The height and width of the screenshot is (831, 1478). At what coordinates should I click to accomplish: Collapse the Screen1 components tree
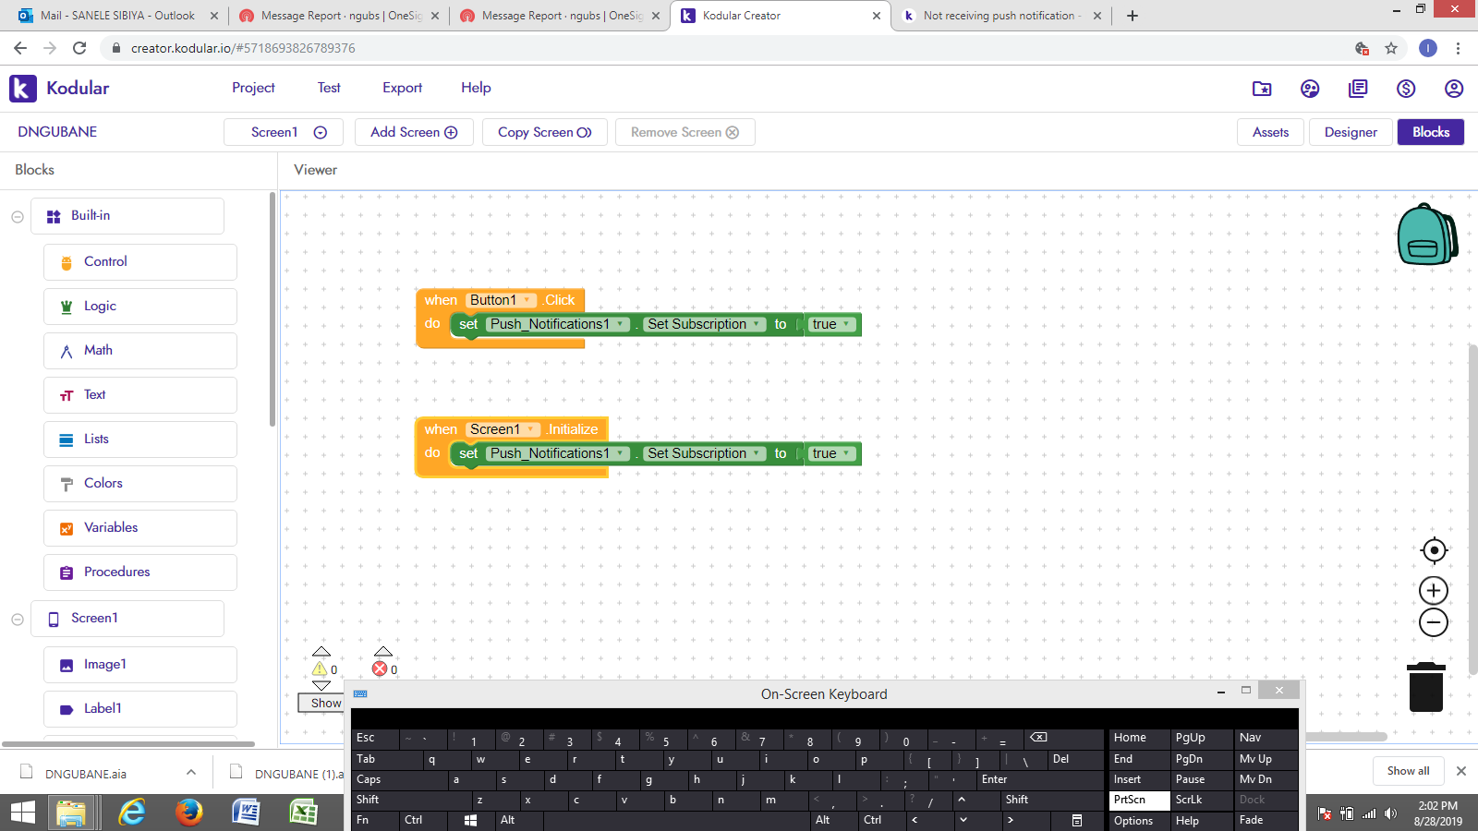click(x=18, y=620)
